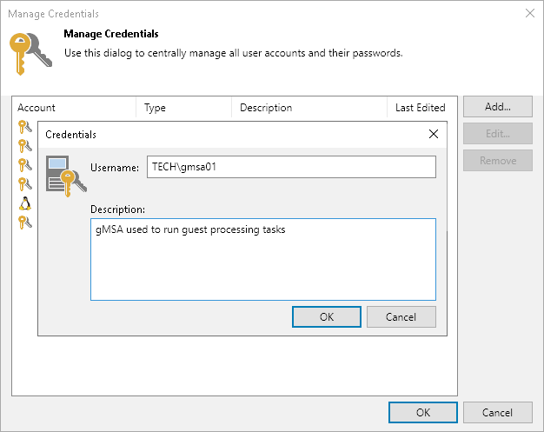Click into the gMSA description text area
This screenshot has width=544, height=432.
click(262, 259)
